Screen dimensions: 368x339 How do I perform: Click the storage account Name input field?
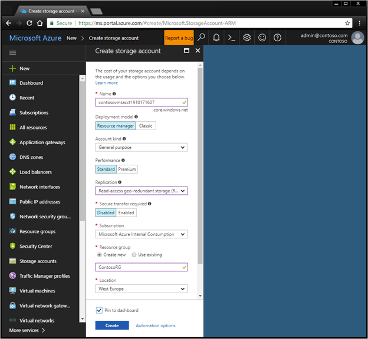click(x=142, y=102)
